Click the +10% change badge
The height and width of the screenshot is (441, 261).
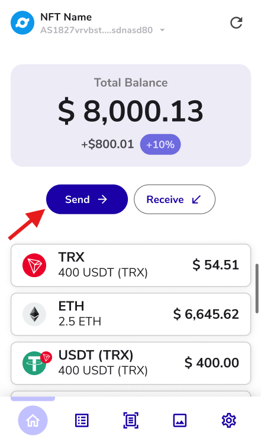(x=160, y=145)
